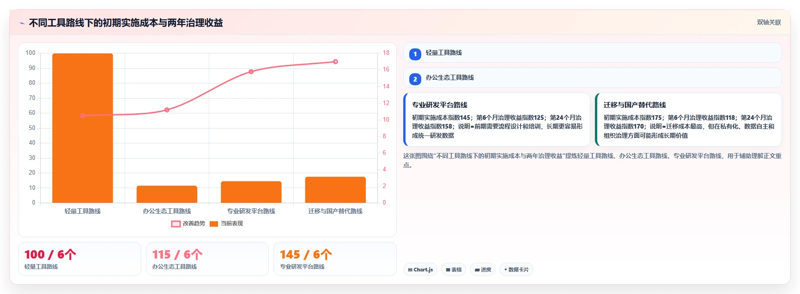Click the orange 当前表现 legend swatch
800x294 pixels.
(x=214, y=224)
